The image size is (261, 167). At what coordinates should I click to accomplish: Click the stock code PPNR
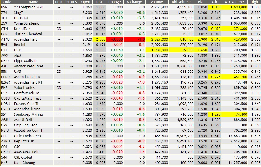coord(6,77)
